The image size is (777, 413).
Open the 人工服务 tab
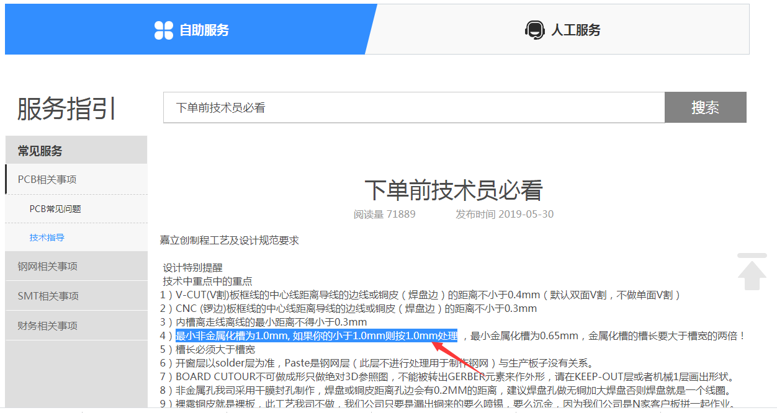575,30
